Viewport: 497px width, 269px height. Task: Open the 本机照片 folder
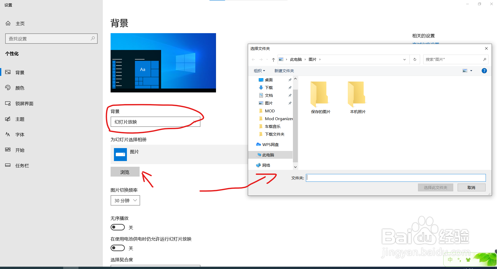358,98
